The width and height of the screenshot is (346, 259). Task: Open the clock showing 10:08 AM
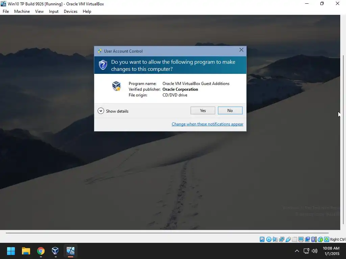pyautogui.click(x=331, y=251)
